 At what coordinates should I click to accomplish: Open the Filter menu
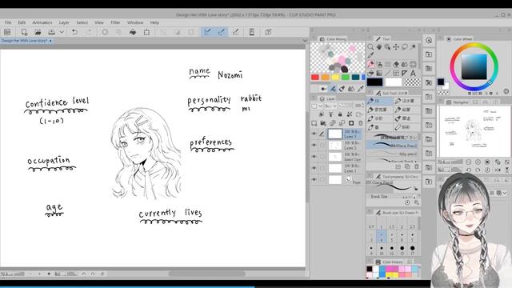point(115,22)
